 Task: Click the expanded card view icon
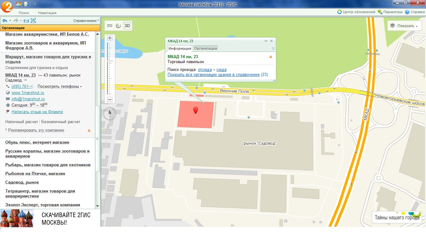click(33, 21)
